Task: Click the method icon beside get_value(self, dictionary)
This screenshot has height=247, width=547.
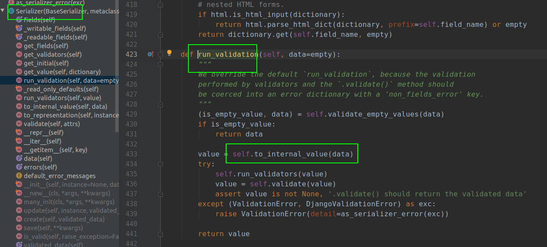Action: (19, 72)
